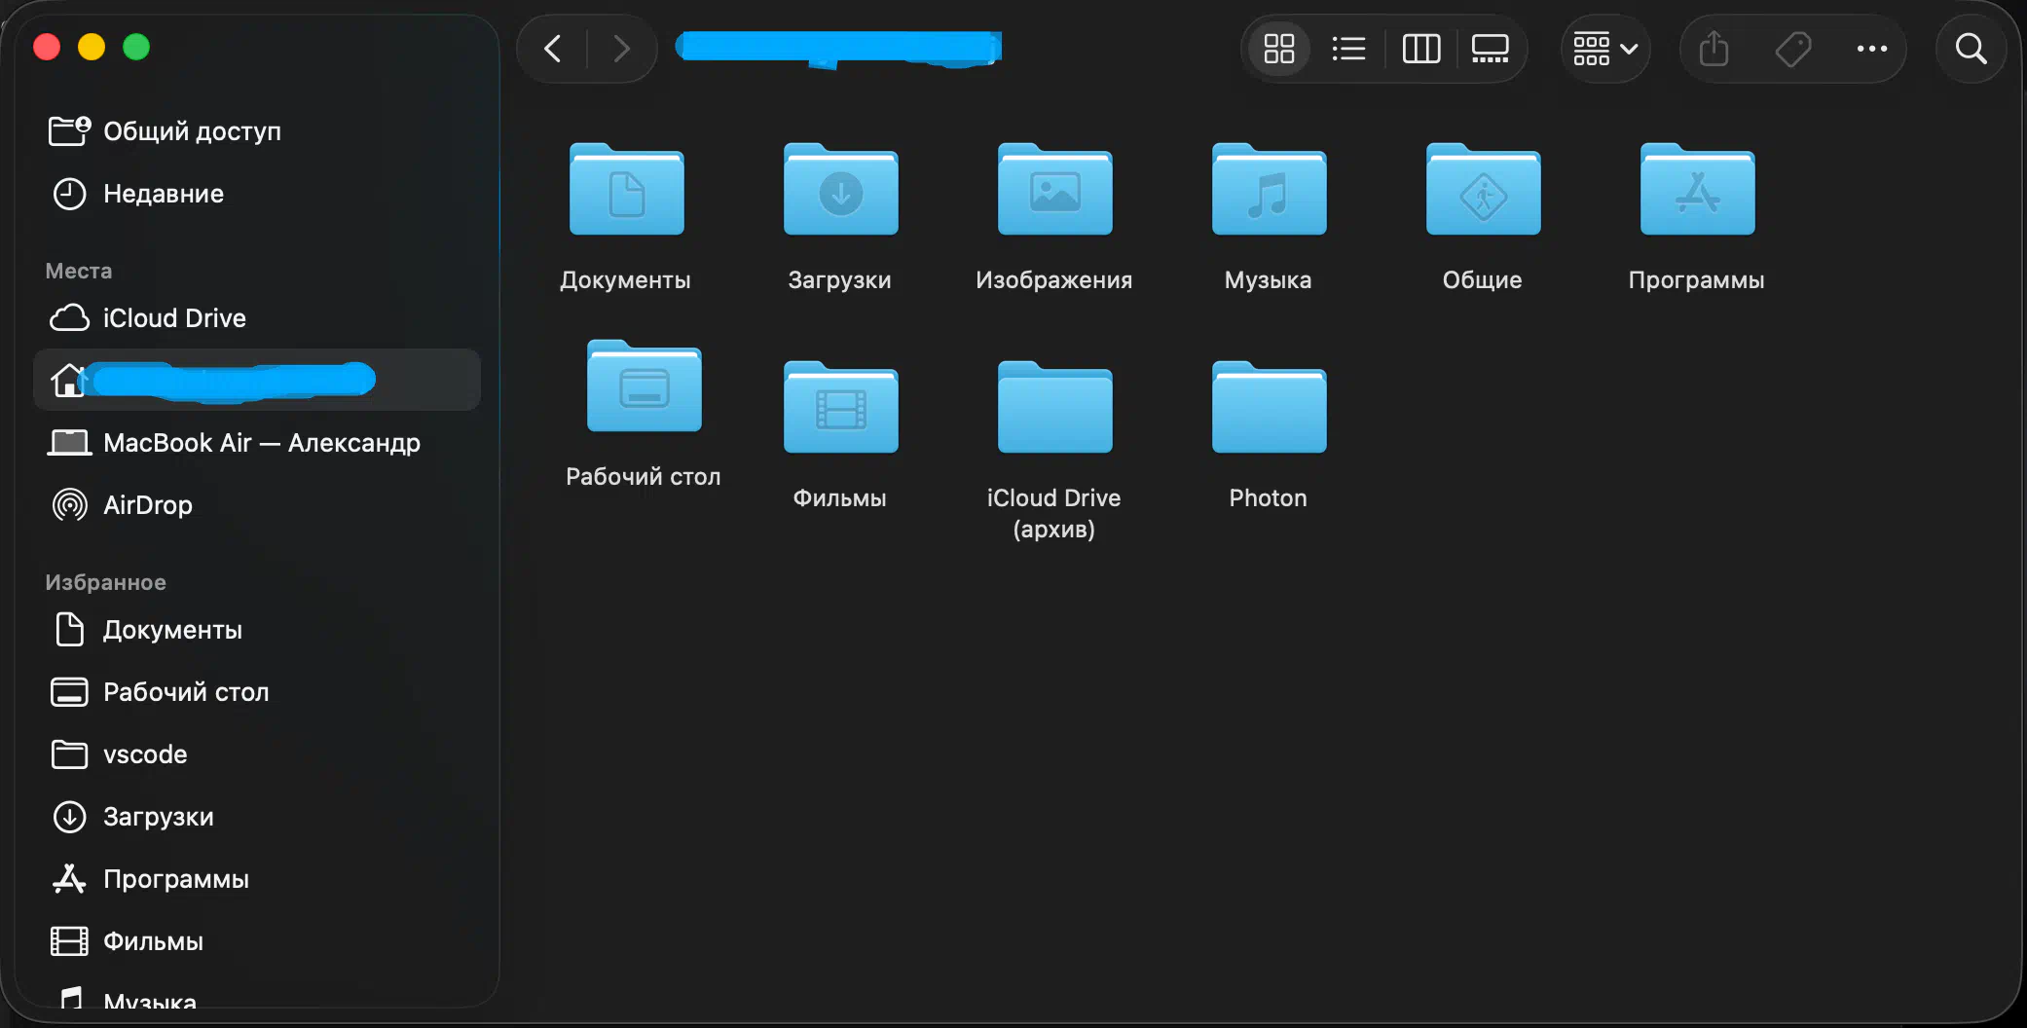Switch to icon grid view
Screen dimensions: 2027x1028
point(1278,49)
